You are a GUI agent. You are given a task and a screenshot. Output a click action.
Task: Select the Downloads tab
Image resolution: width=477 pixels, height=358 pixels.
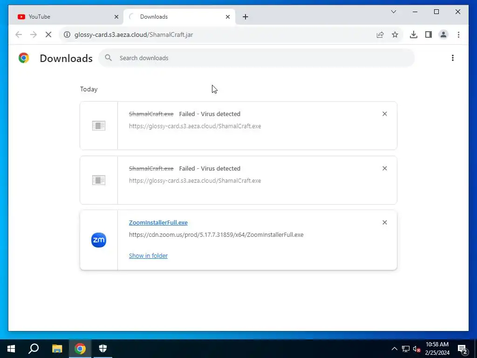(x=179, y=17)
